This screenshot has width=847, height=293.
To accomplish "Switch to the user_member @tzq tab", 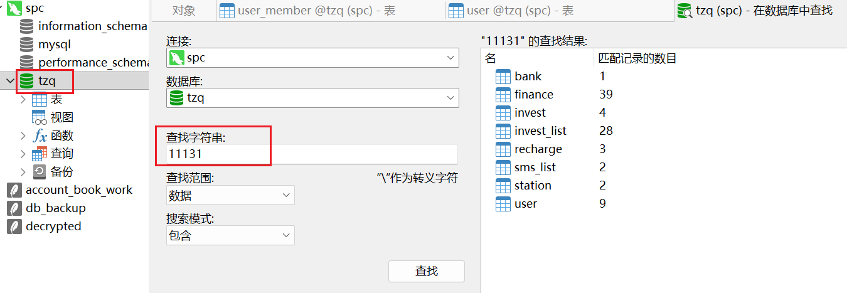I will [x=307, y=11].
